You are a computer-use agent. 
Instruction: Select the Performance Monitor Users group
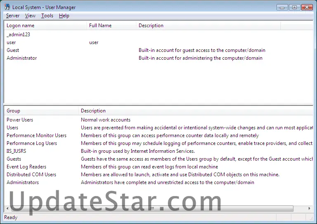point(37,135)
